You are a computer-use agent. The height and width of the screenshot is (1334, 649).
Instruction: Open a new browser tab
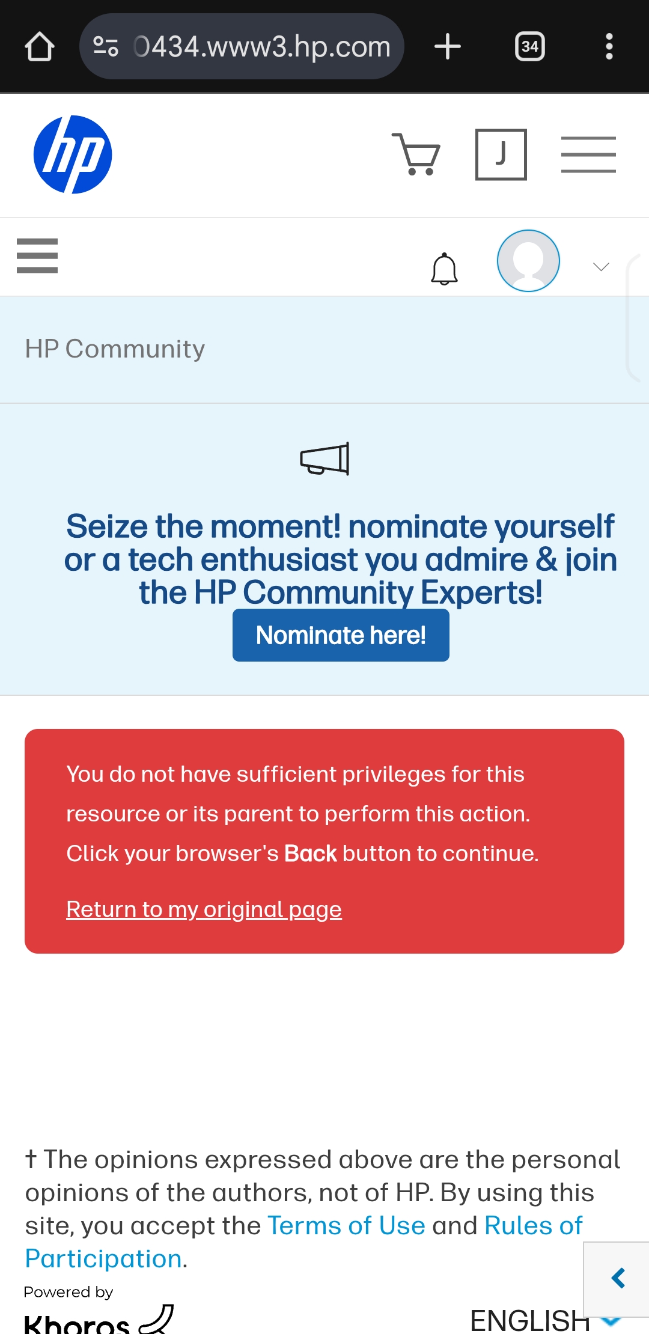[x=448, y=46]
